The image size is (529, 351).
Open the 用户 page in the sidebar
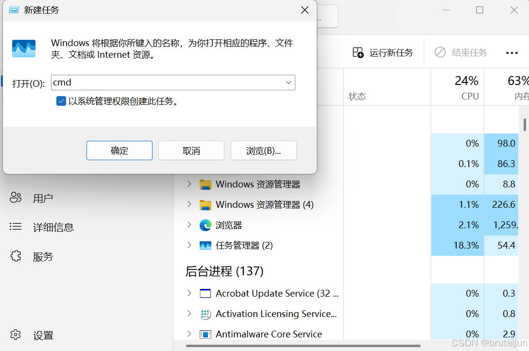43,198
